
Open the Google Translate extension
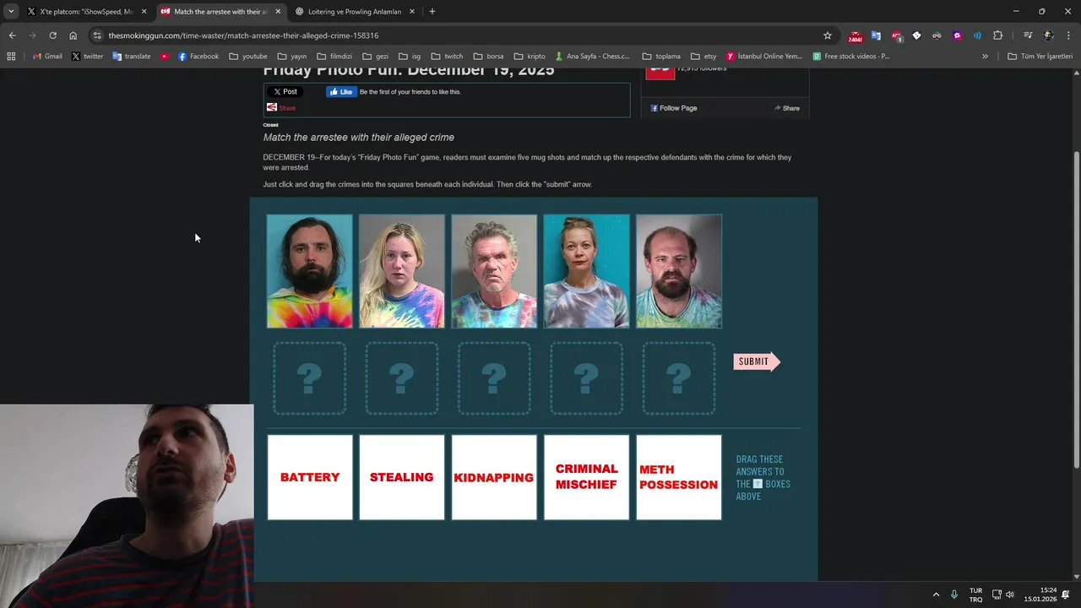pos(876,35)
